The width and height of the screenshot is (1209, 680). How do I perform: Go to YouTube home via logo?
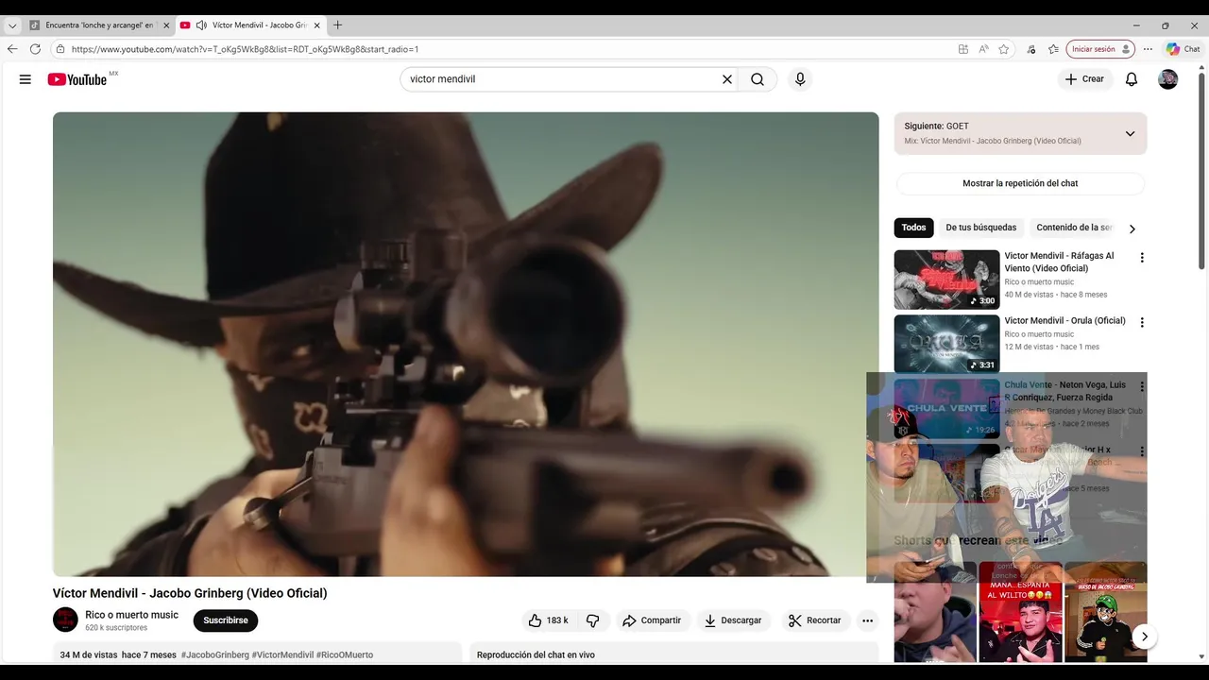[77, 79]
